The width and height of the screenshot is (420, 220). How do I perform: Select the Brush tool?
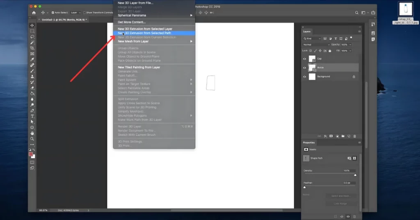click(32, 71)
